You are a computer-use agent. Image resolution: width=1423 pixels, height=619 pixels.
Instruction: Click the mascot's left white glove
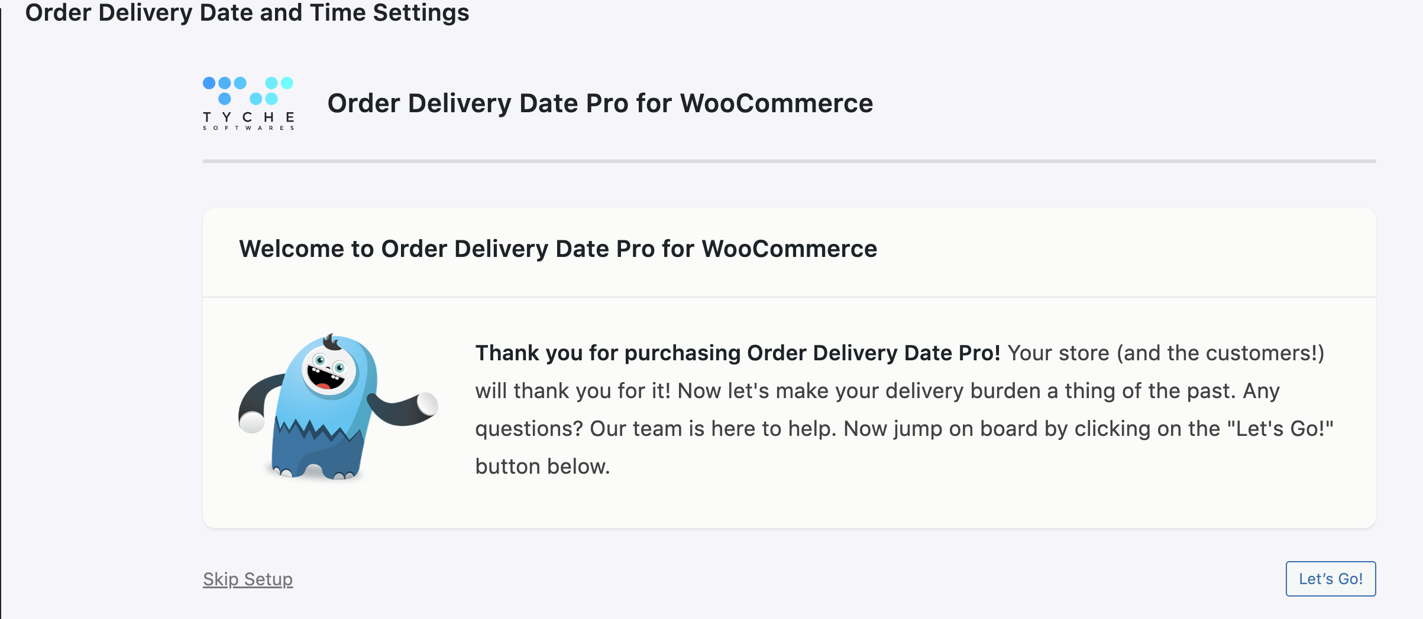click(252, 422)
